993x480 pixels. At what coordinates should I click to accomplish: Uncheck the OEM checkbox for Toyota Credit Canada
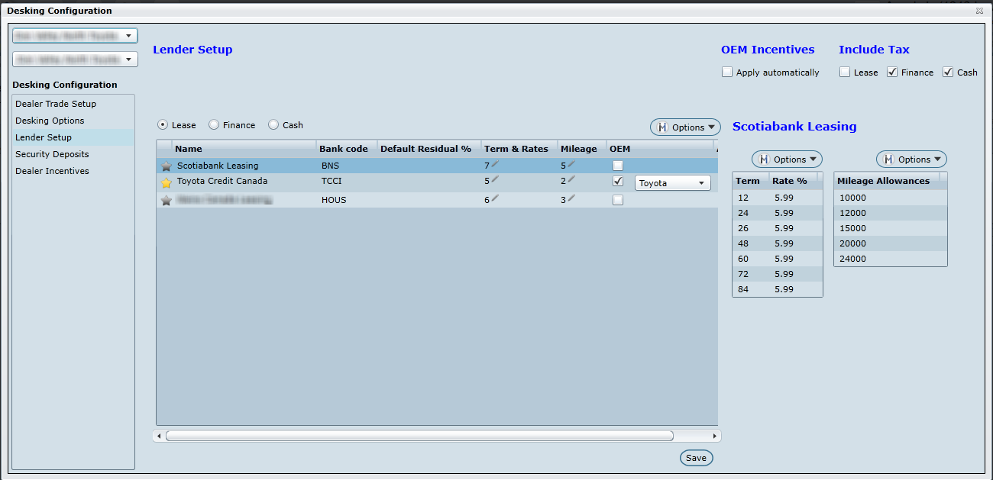click(x=618, y=182)
